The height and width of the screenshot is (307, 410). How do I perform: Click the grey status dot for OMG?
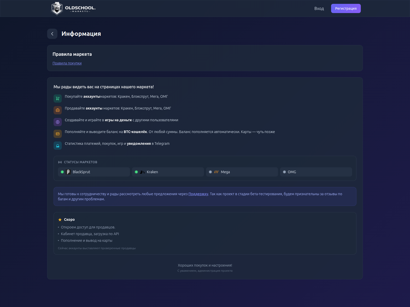(284, 172)
